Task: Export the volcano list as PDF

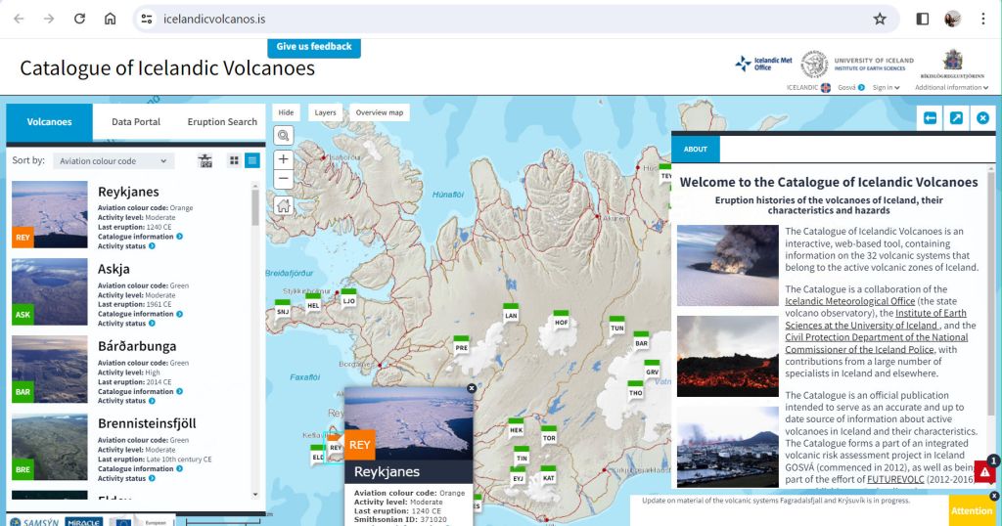Action: 205,160
